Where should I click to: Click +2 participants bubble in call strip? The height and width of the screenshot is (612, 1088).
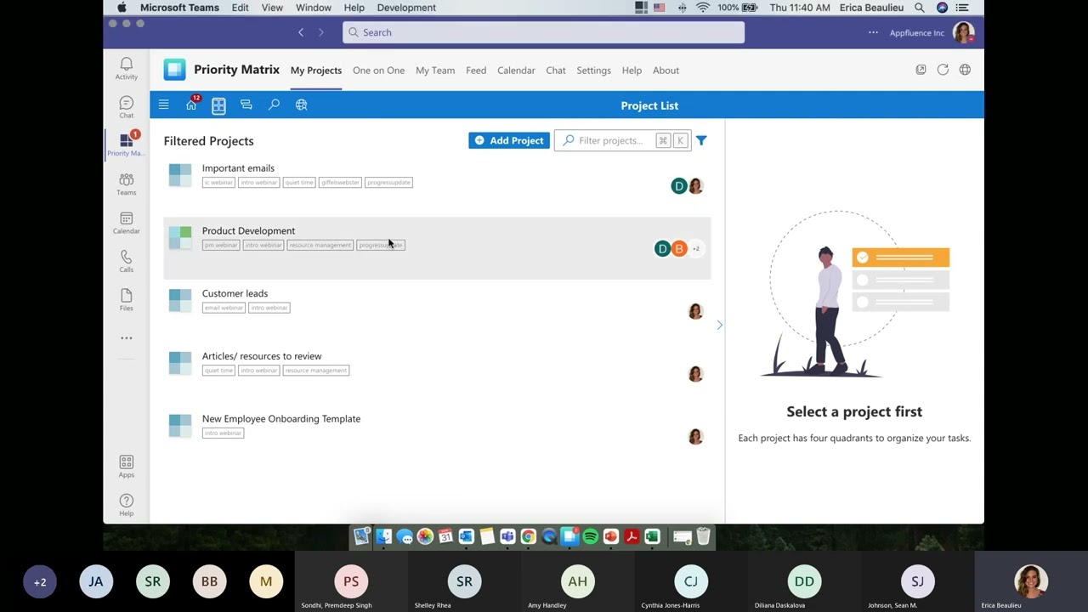point(40,582)
